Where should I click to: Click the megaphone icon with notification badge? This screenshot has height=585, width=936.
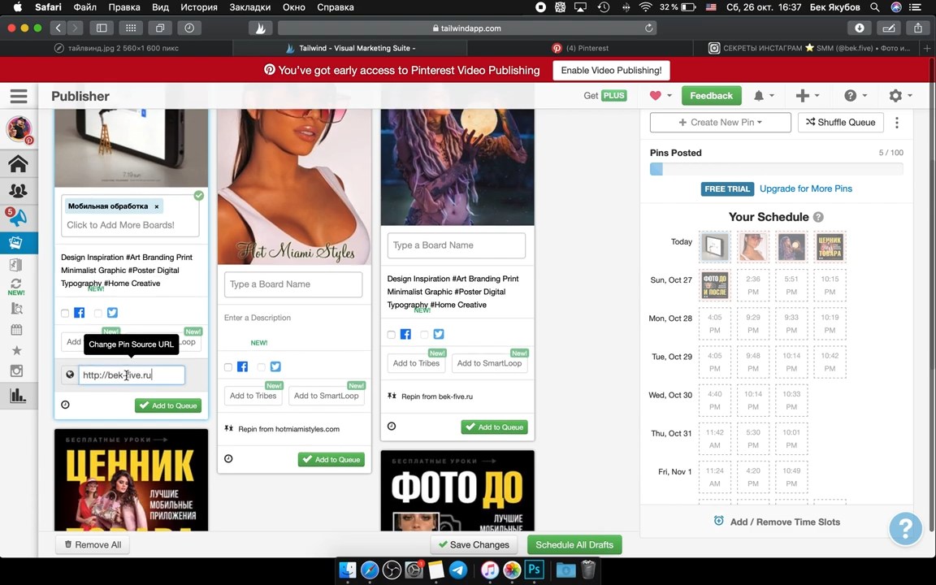18,217
